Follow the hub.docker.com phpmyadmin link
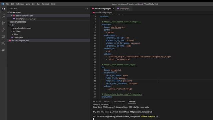The width and height of the screenshot is (213, 120). (123, 94)
